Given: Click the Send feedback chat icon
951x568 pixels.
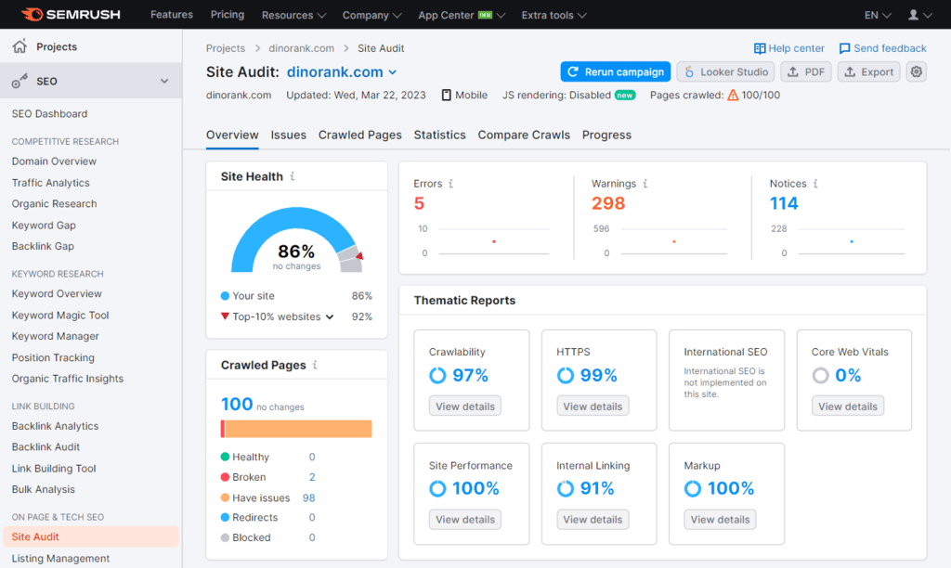Looking at the screenshot, I should click(844, 48).
